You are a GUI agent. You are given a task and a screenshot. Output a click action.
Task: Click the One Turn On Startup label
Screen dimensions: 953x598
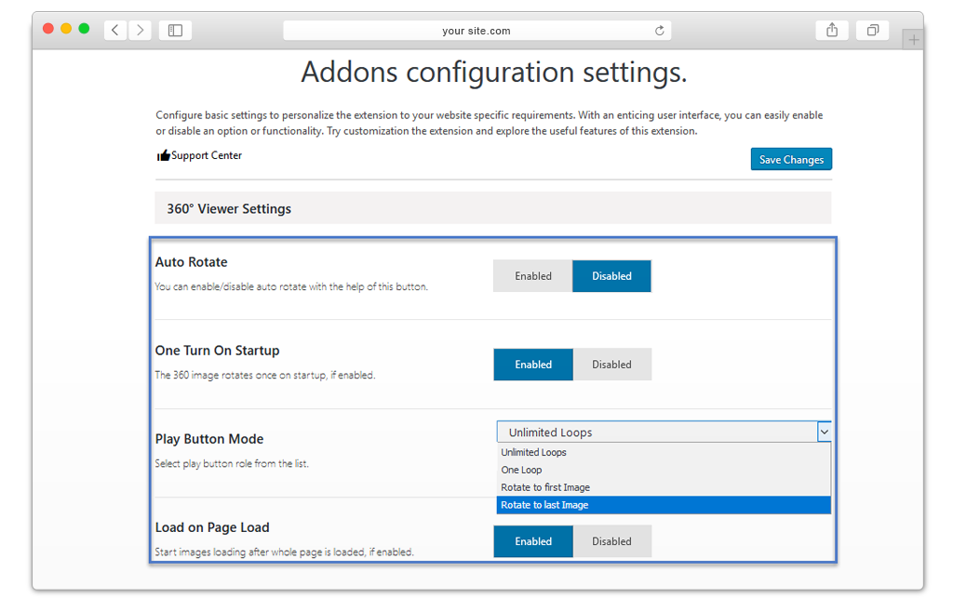(x=218, y=351)
